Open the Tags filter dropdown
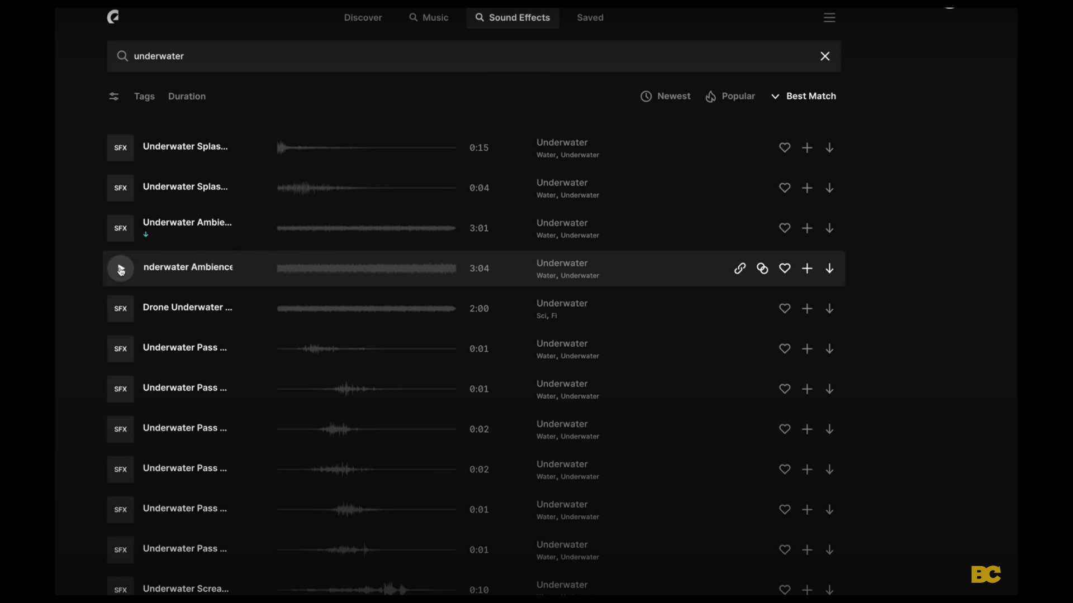 (144, 97)
